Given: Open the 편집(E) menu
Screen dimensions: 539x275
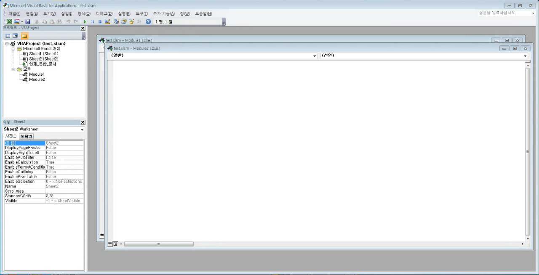Looking at the screenshot, I should pos(32,13).
